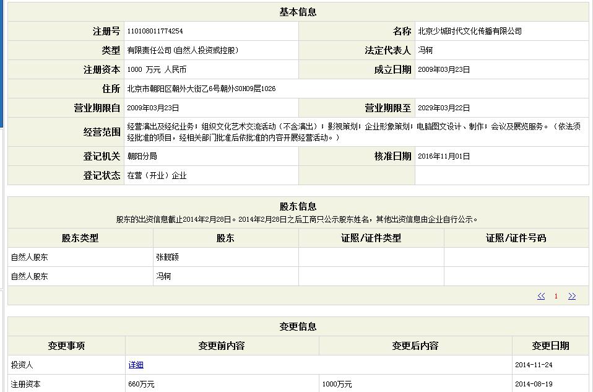Click 股东类型 column header

80,238
